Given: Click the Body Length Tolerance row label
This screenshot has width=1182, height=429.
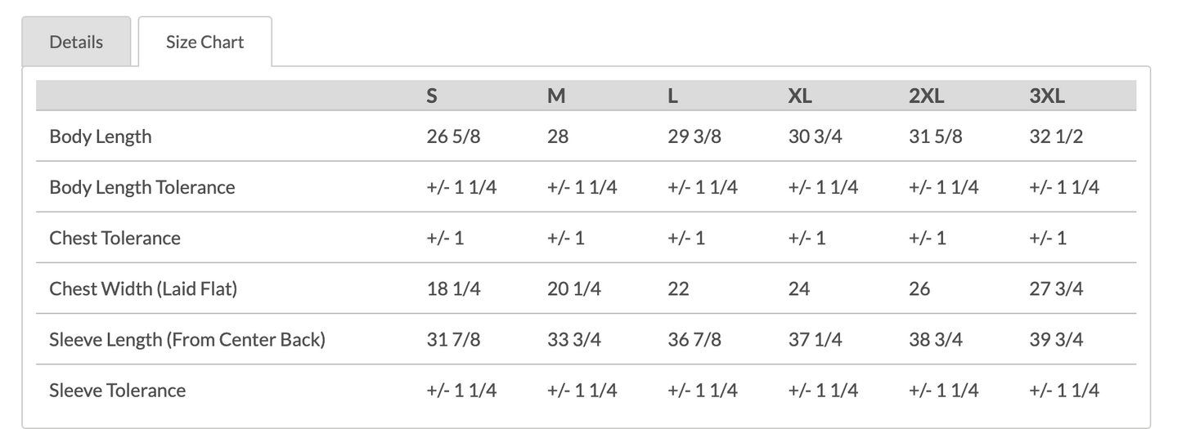Looking at the screenshot, I should point(142,187).
